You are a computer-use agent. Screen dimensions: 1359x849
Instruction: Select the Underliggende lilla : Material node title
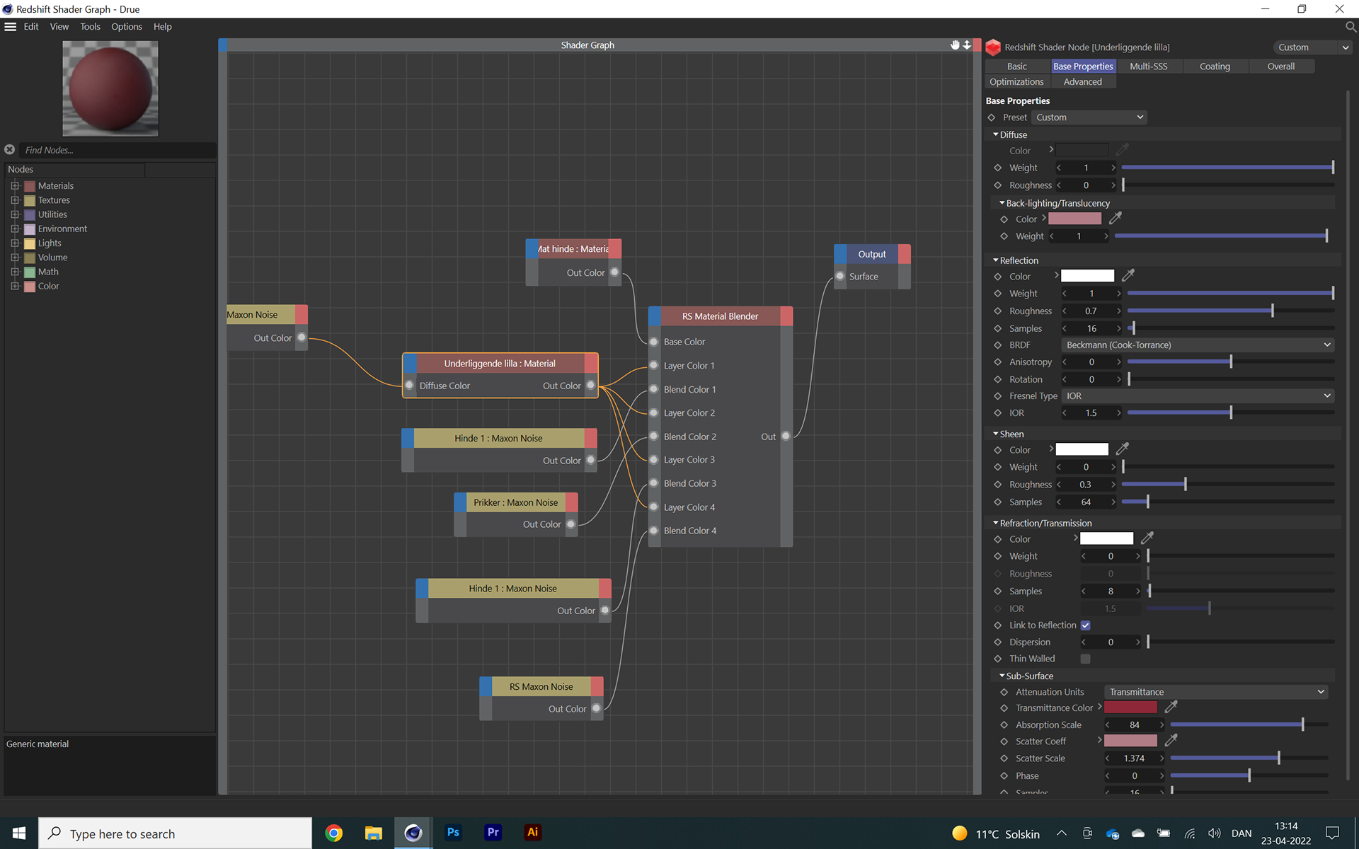tap(500, 363)
